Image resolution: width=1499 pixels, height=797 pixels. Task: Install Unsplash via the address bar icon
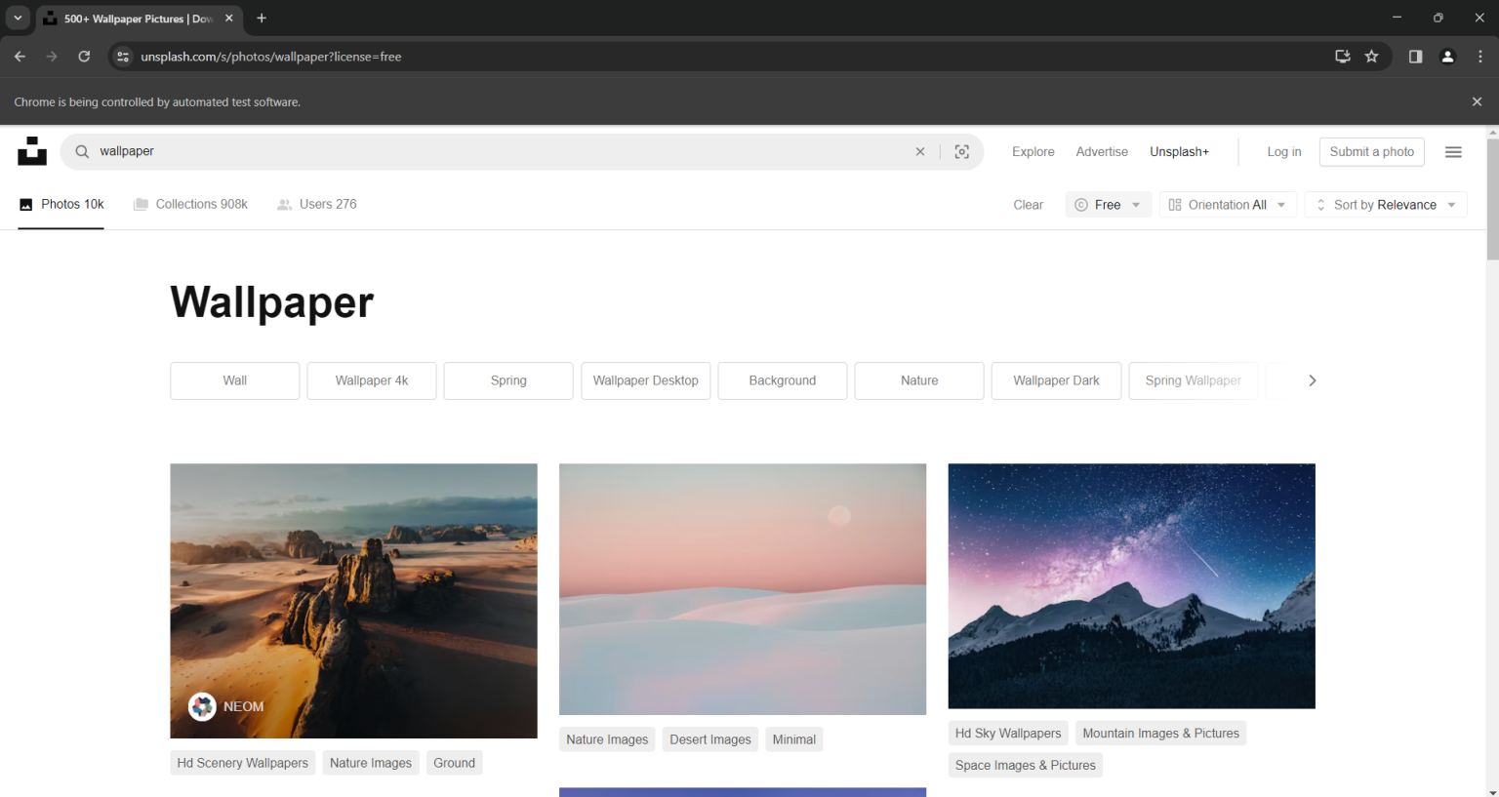tap(1343, 57)
